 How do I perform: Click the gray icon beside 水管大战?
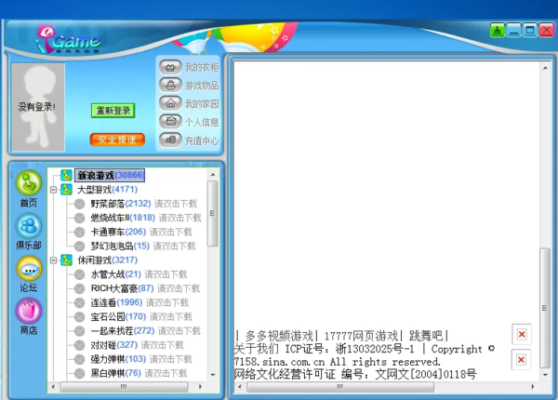[x=79, y=274]
